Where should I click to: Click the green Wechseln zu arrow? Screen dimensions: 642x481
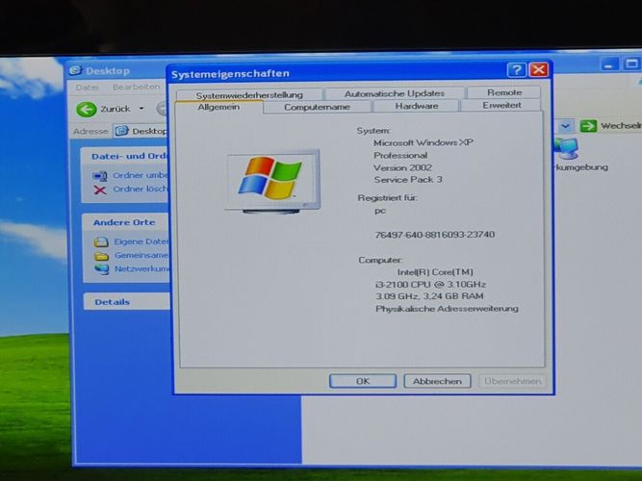coord(588,126)
